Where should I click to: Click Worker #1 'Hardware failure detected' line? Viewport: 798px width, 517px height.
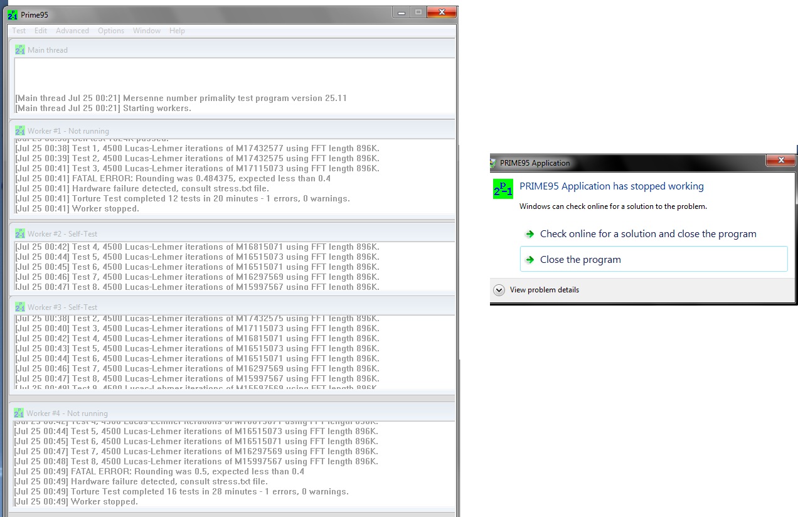[x=142, y=188]
